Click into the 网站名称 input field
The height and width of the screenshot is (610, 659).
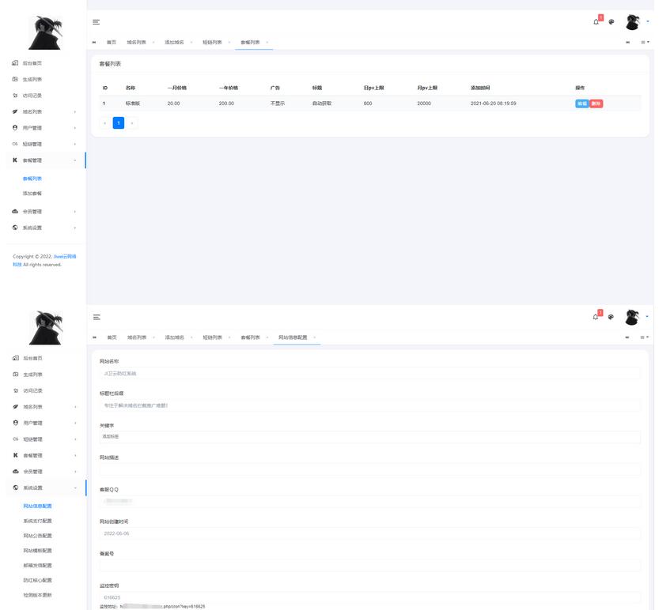[369, 373]
